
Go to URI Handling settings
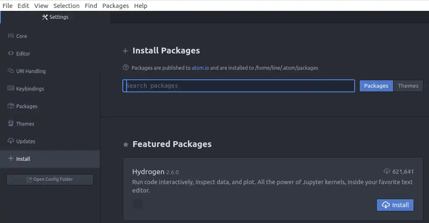click(30, 71)
